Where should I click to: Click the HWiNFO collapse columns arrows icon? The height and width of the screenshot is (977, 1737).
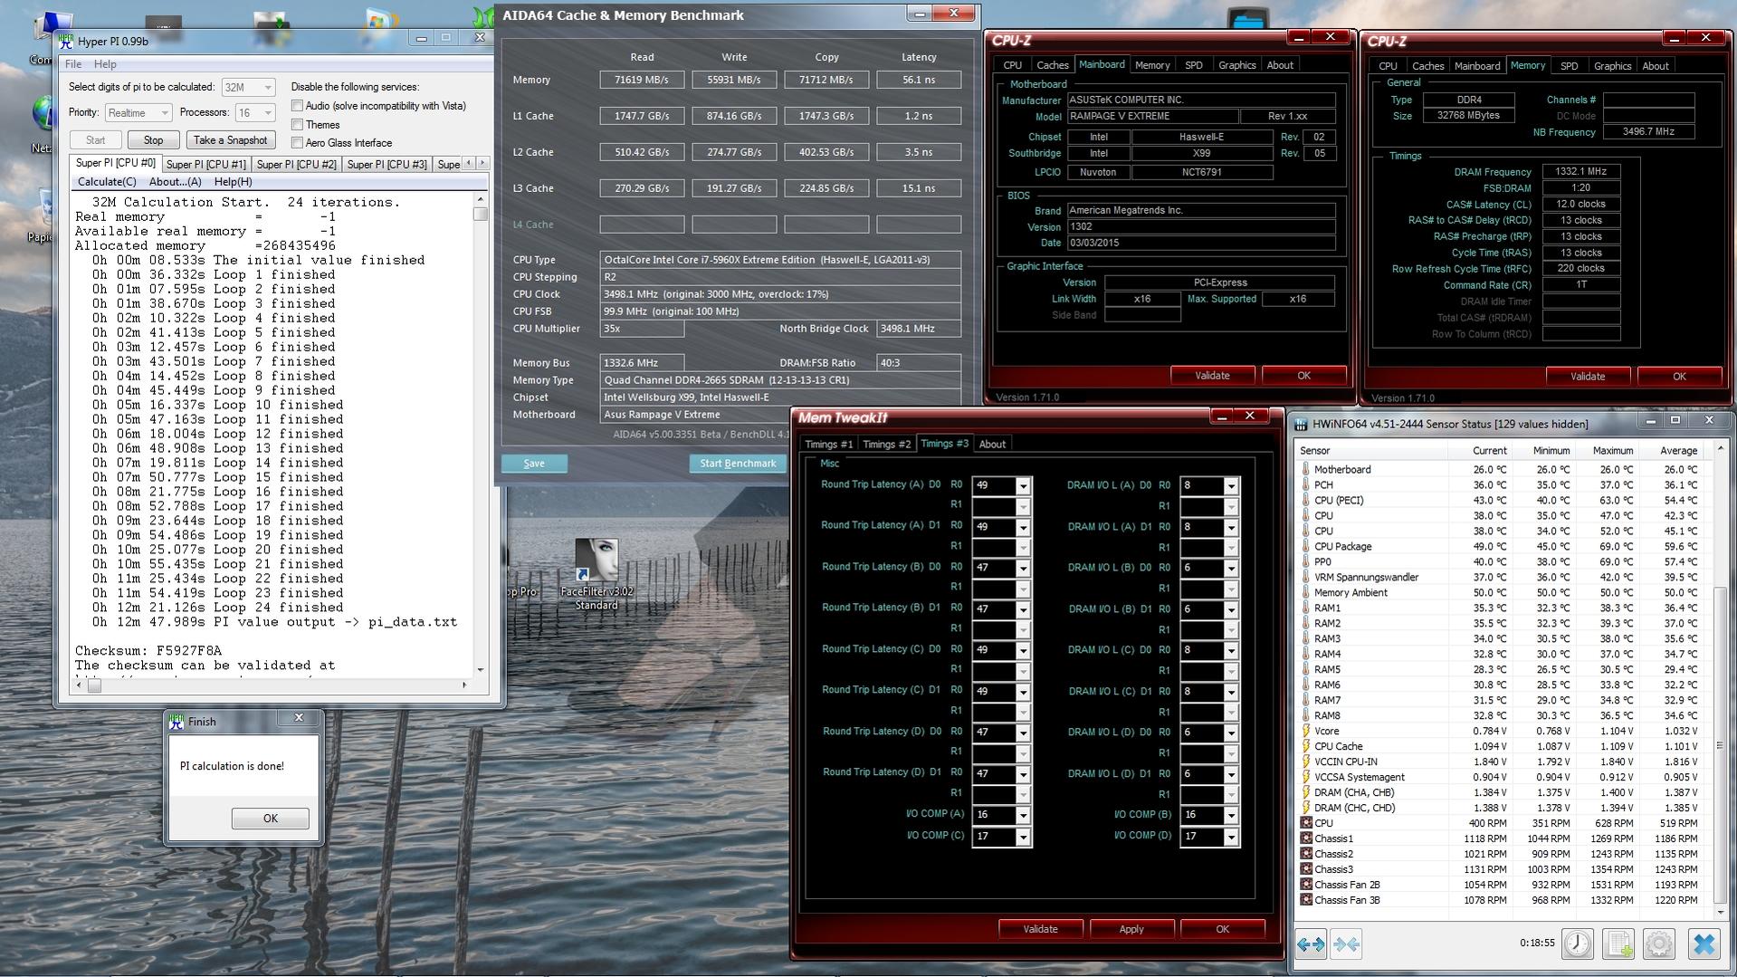coord(1346,944)
